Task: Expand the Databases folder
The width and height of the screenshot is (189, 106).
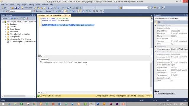Action: (x=5, y=24)
